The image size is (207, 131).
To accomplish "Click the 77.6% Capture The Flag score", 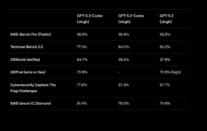I will pos(82,85).
